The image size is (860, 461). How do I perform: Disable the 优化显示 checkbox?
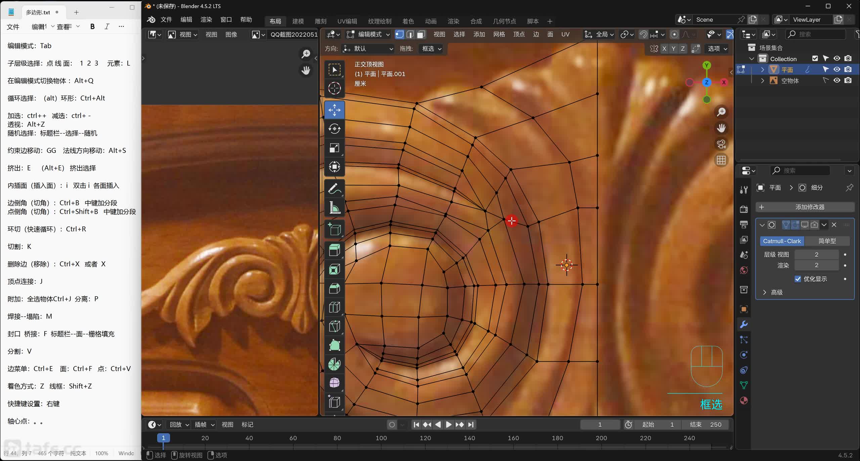[798, 279]
